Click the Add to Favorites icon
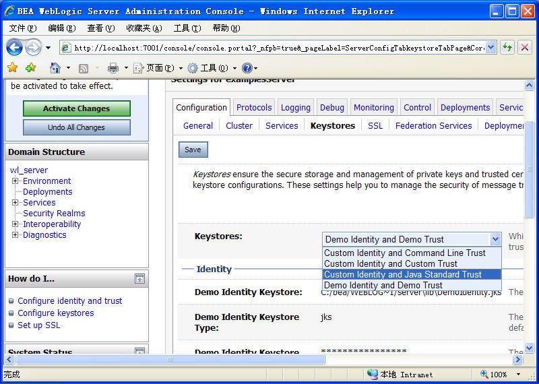The width and height of the screenshot is (539, 384). tap(30, 68)
